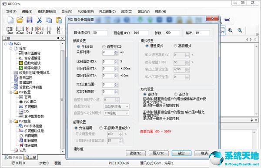Image resolution: width=261 pixels, height=168 pixels.
Task: Open the PLC操作(P) menu
Action: pyautogui.click(x=86, y=11)
